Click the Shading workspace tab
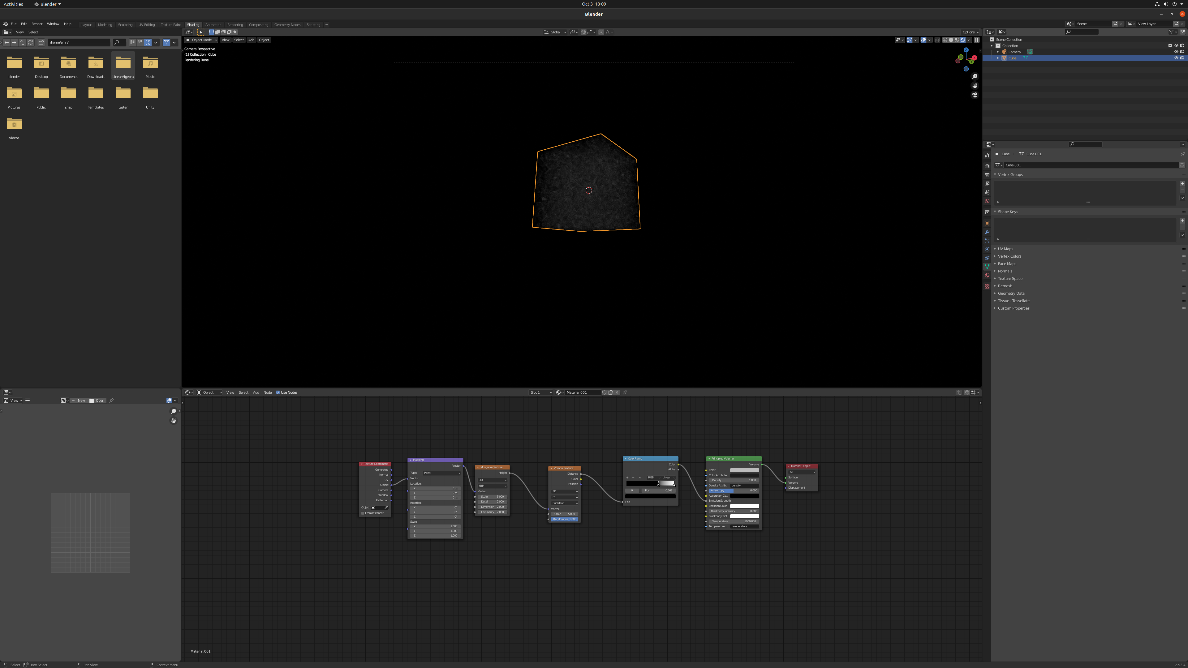Screen dimensions: 1188x668 192,24
